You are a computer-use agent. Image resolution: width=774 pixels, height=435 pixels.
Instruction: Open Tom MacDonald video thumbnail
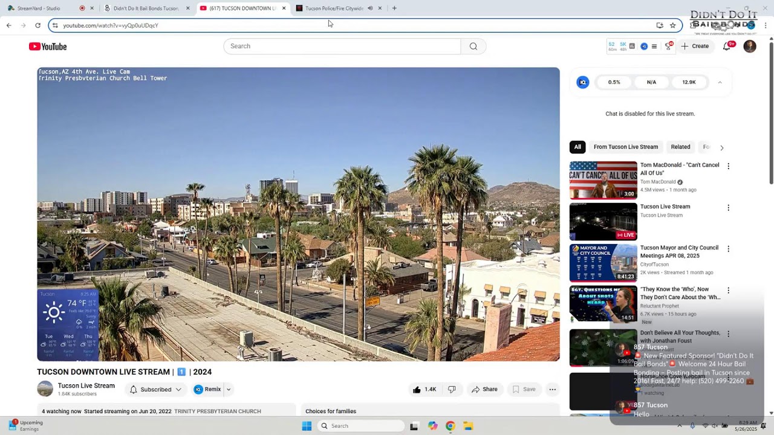coord(603,180)
